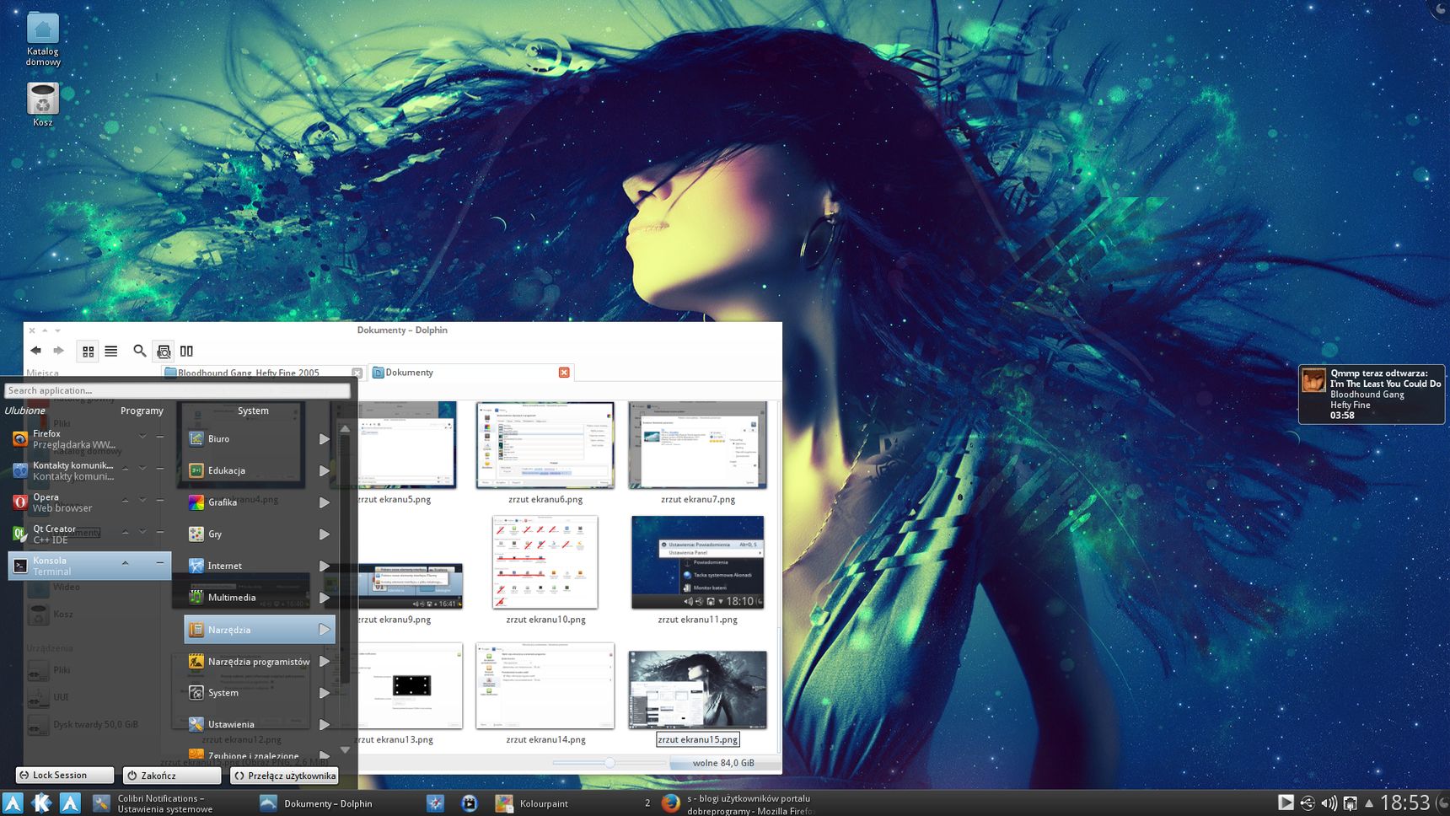Click the compass icon in the taskbar
1450x816 pixels.
click(x=435, y=803)
